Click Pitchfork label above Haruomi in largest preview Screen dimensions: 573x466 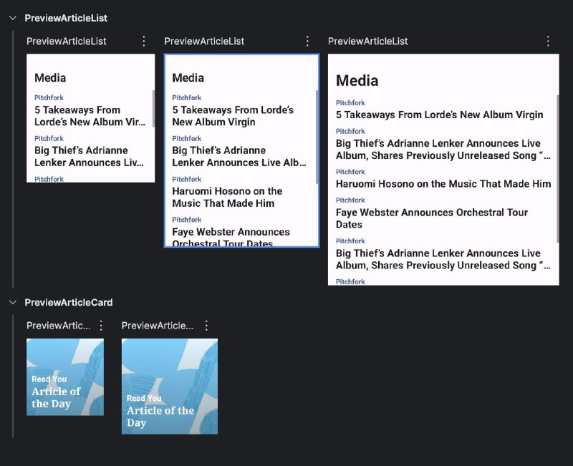[350, 172]
